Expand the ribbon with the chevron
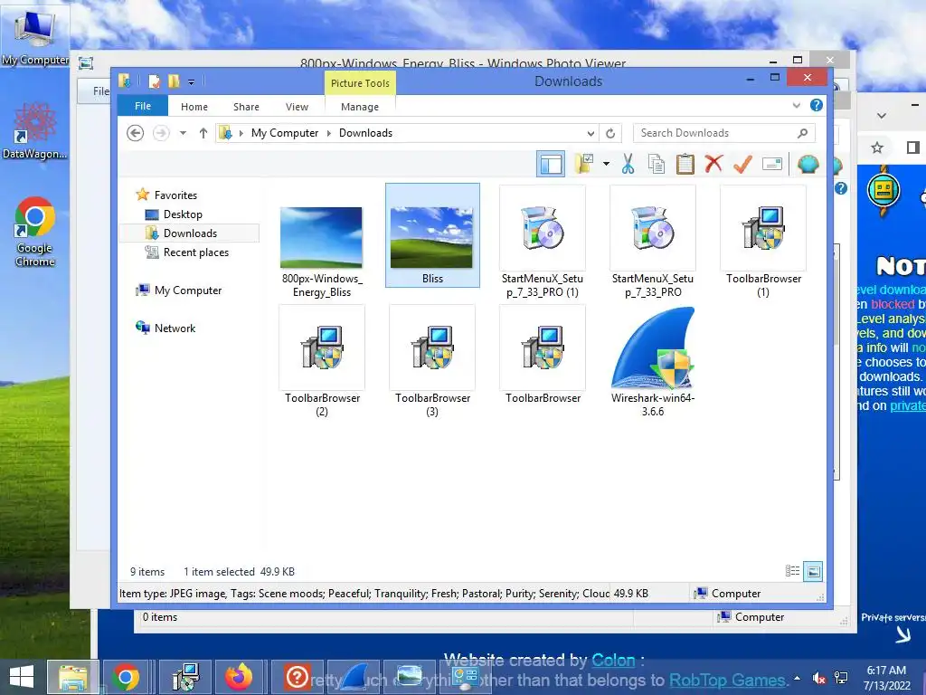The height and width of the screenshot is (695, 926). (796, 105)
